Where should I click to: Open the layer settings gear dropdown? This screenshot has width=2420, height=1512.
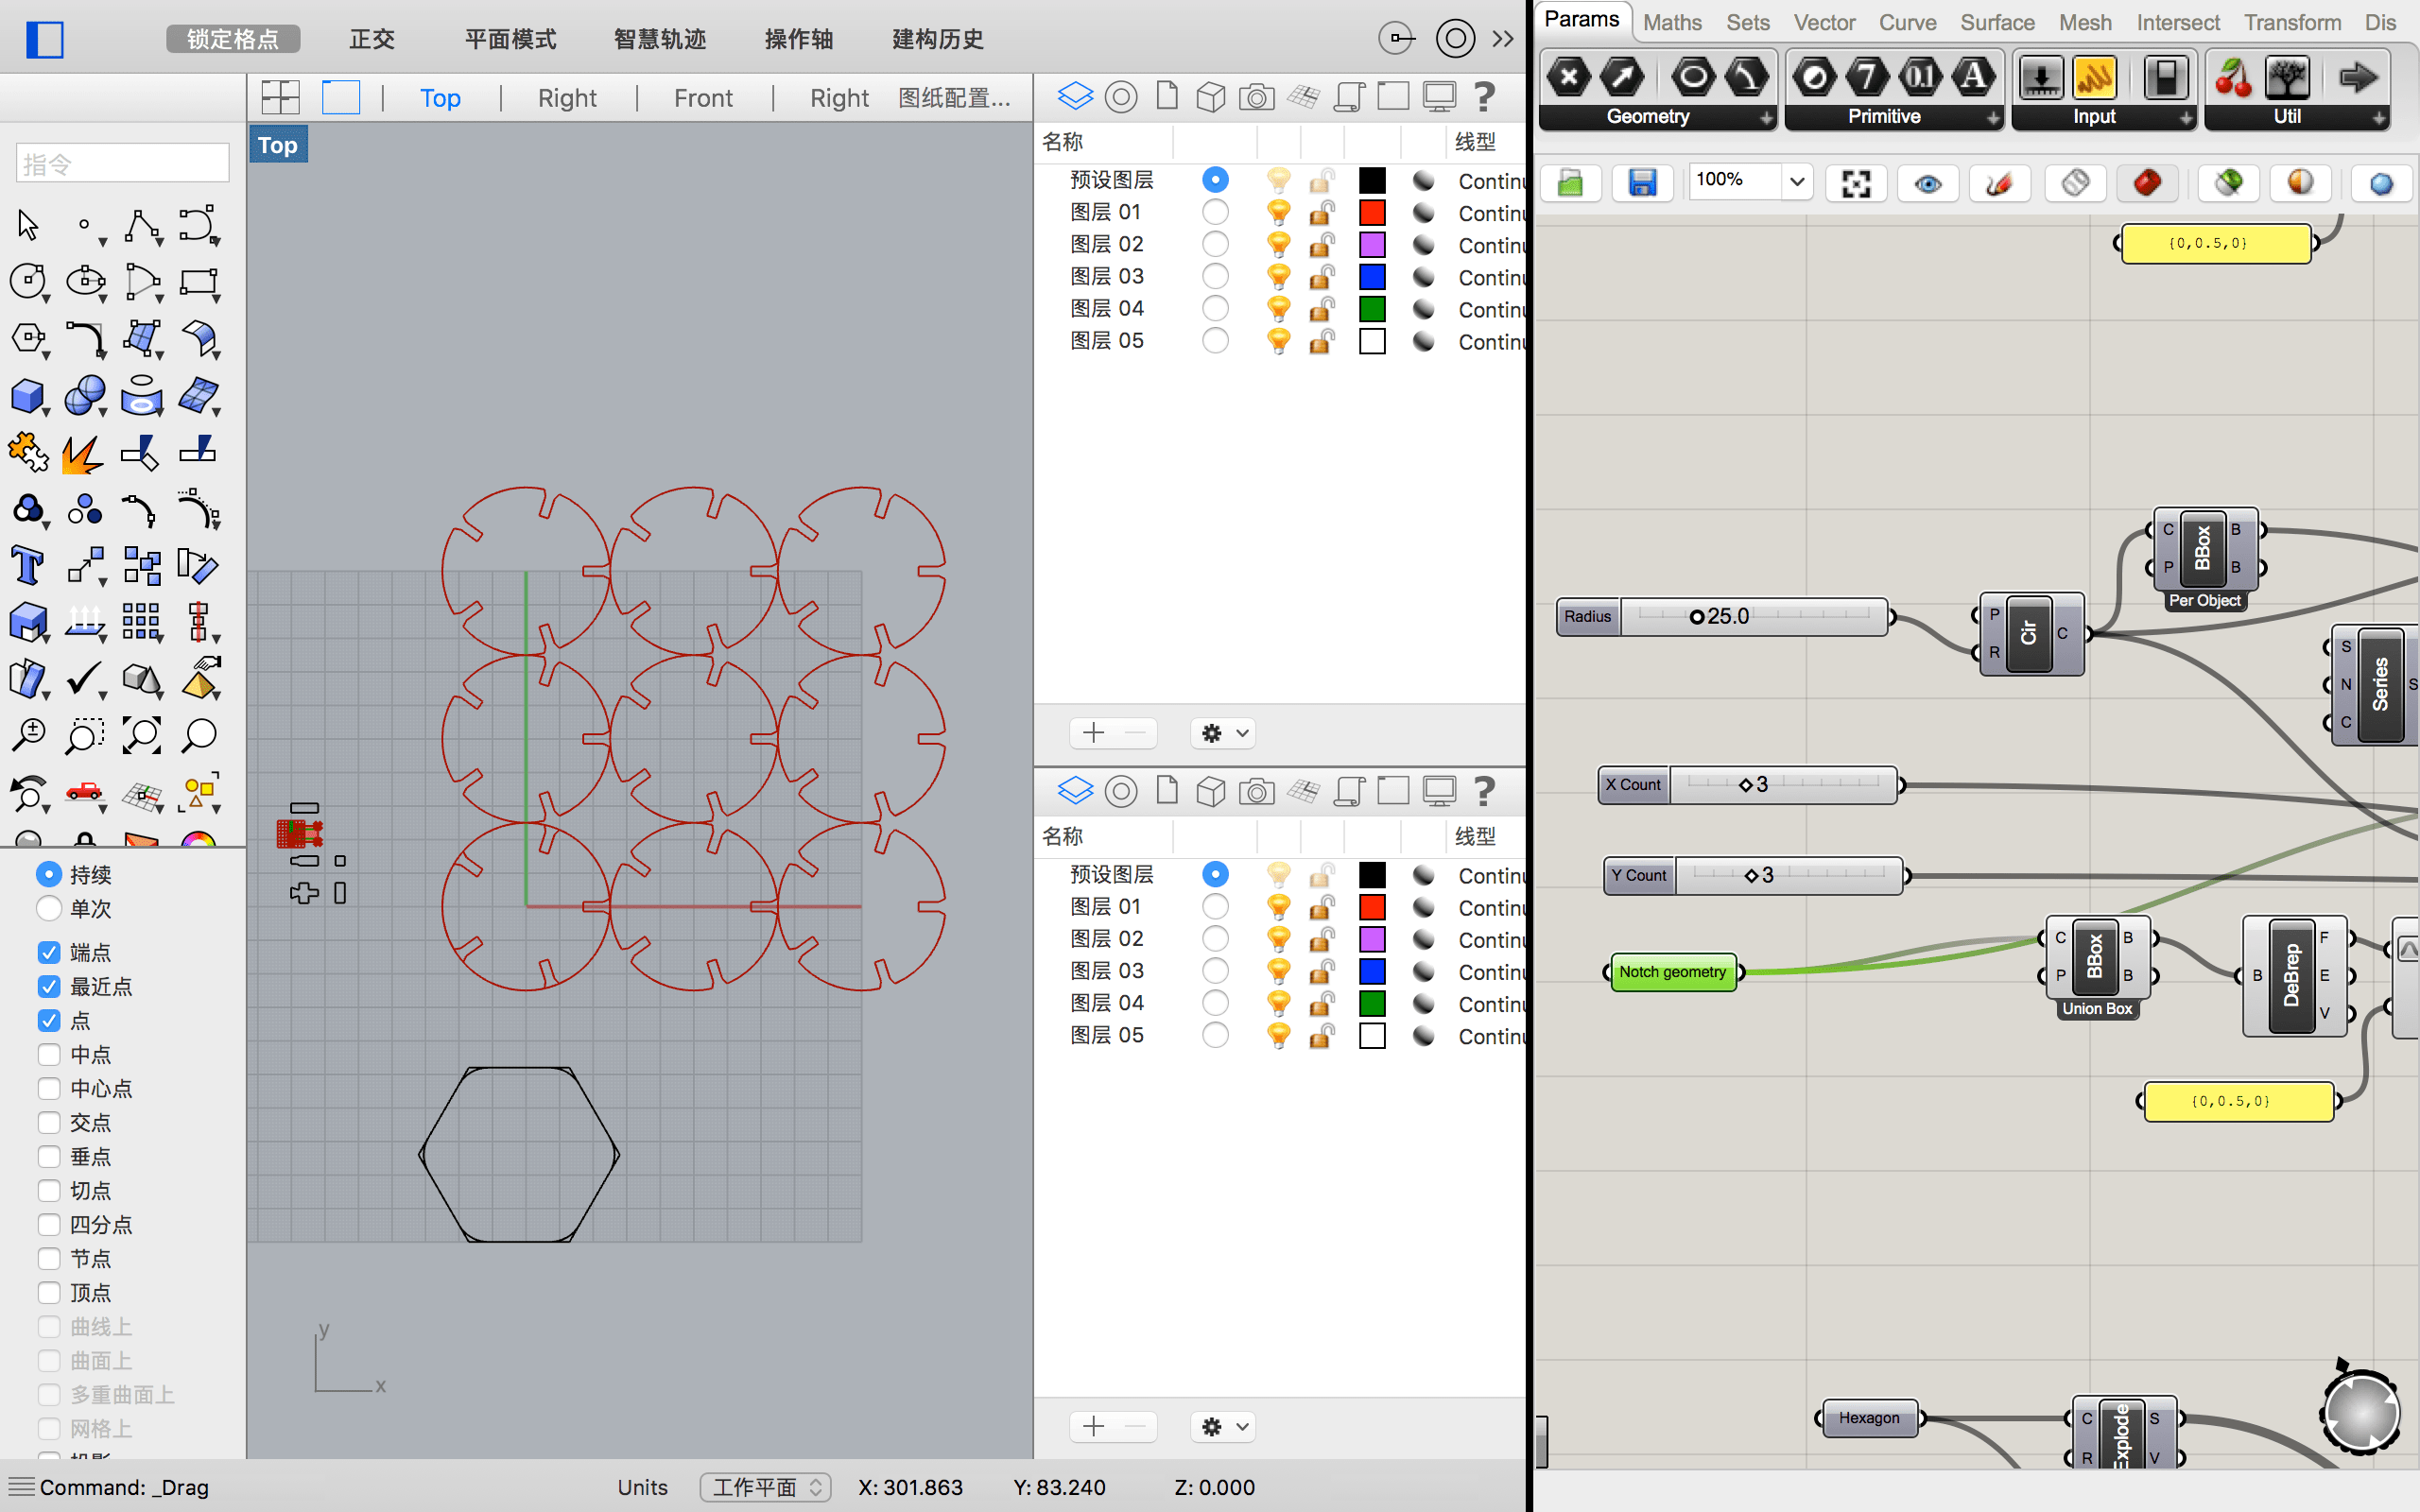(x=1223, y=733)
